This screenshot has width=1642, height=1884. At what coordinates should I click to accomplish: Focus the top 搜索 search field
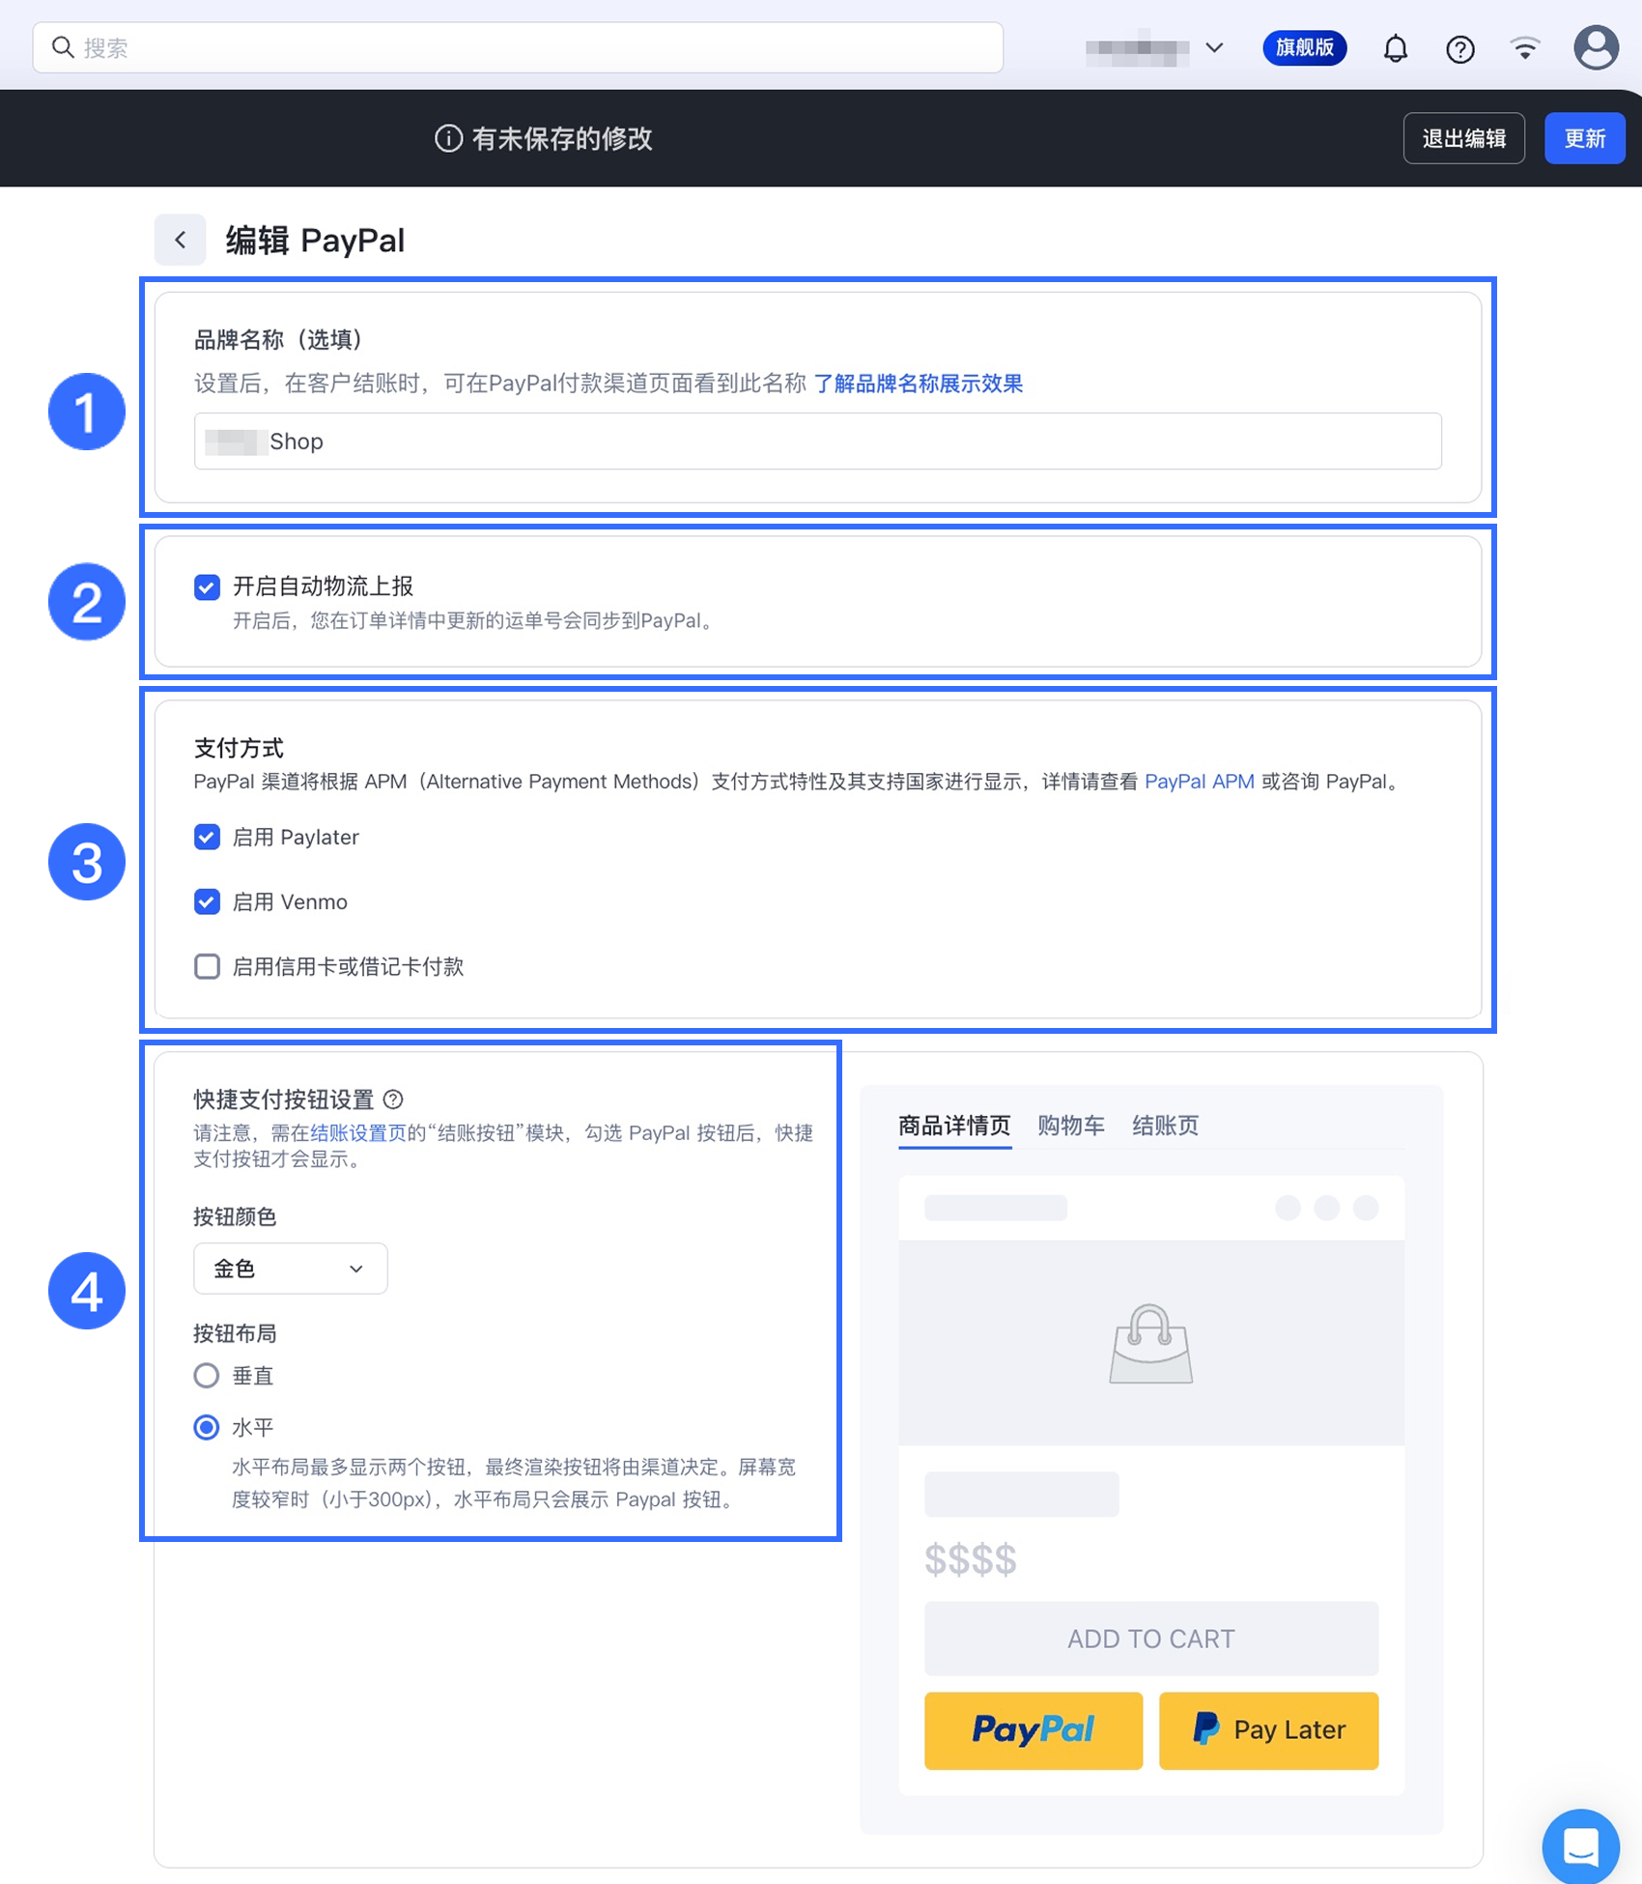[x=518, y=47]
